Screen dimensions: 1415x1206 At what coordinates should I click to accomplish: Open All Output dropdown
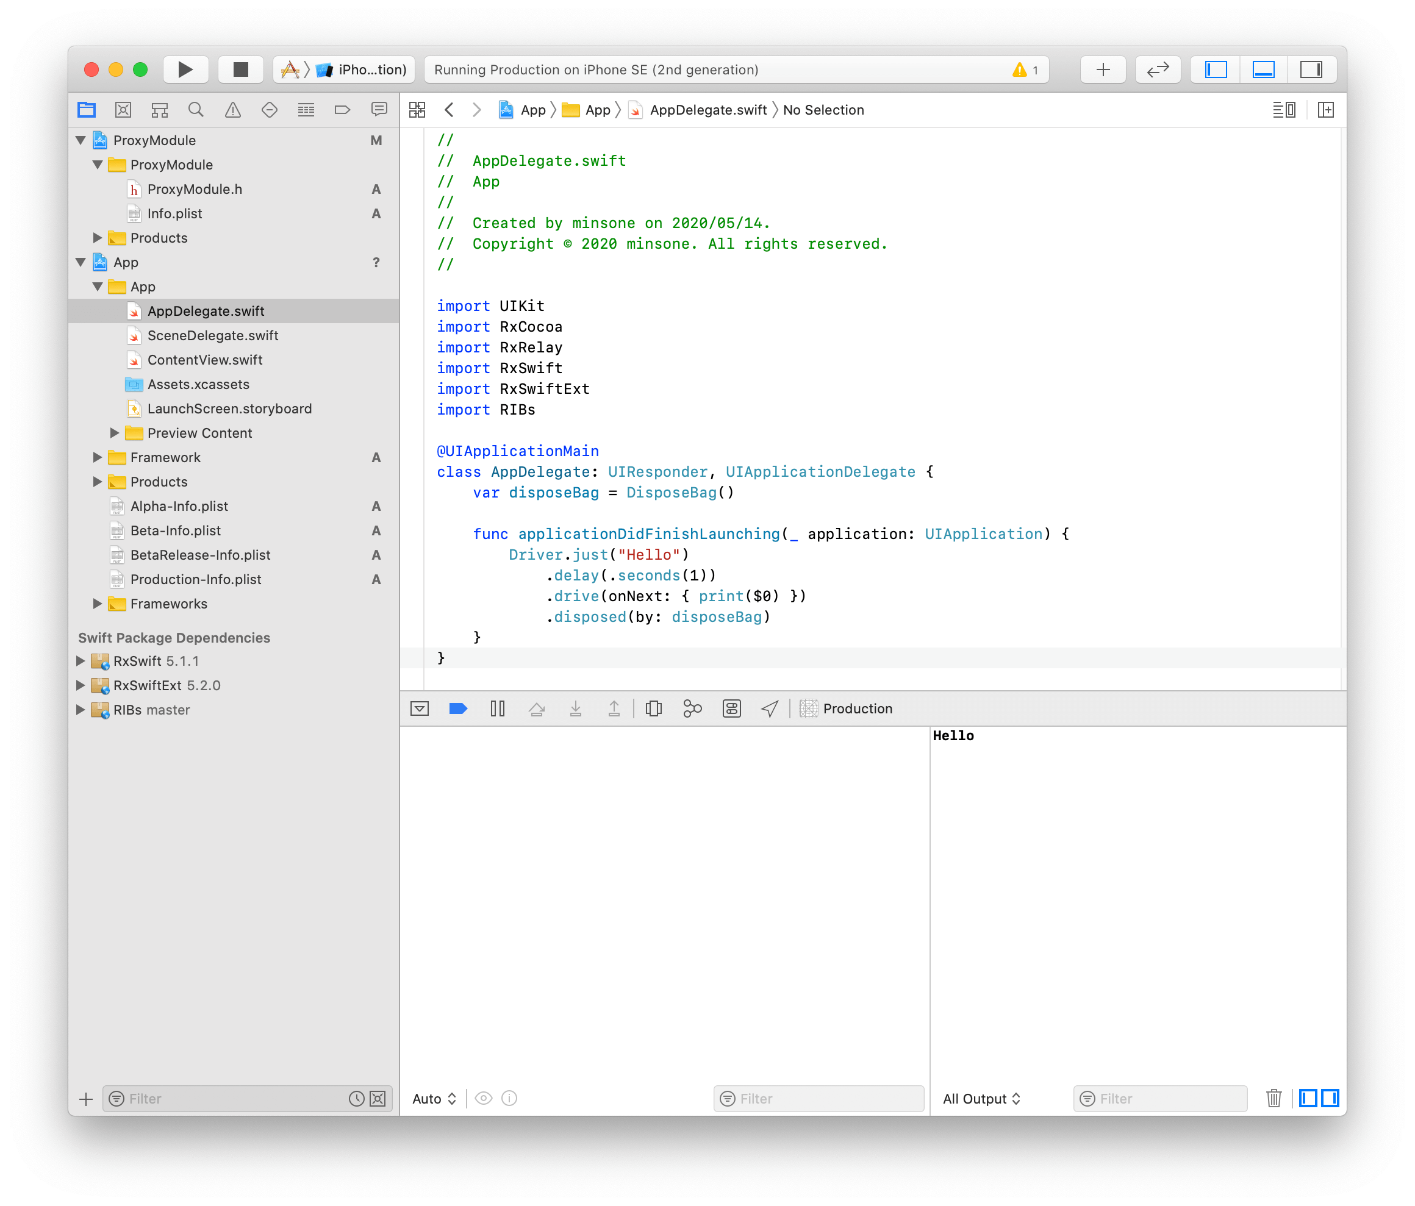click(x=981, y=1099)
